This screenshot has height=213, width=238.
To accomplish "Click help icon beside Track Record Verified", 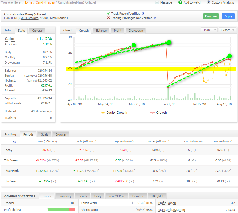I will pyautogui.click(x=143, y=14).
